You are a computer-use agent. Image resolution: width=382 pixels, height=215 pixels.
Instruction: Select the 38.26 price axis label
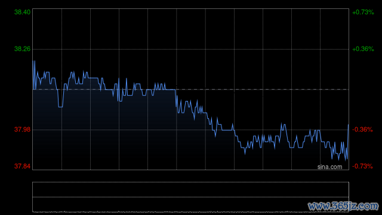(x=23, y=49)
